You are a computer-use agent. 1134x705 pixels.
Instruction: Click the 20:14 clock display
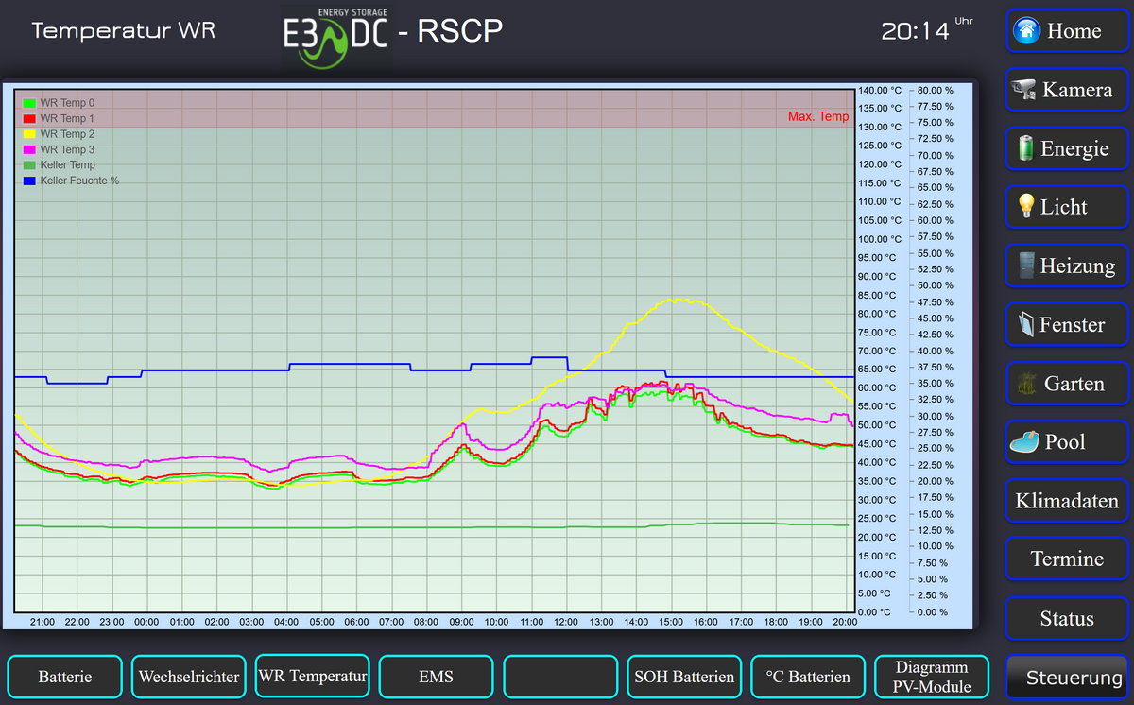pyautogui.click(x=915, y=31)
